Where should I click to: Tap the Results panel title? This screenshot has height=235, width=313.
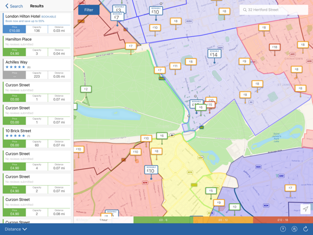coord(37,6)
